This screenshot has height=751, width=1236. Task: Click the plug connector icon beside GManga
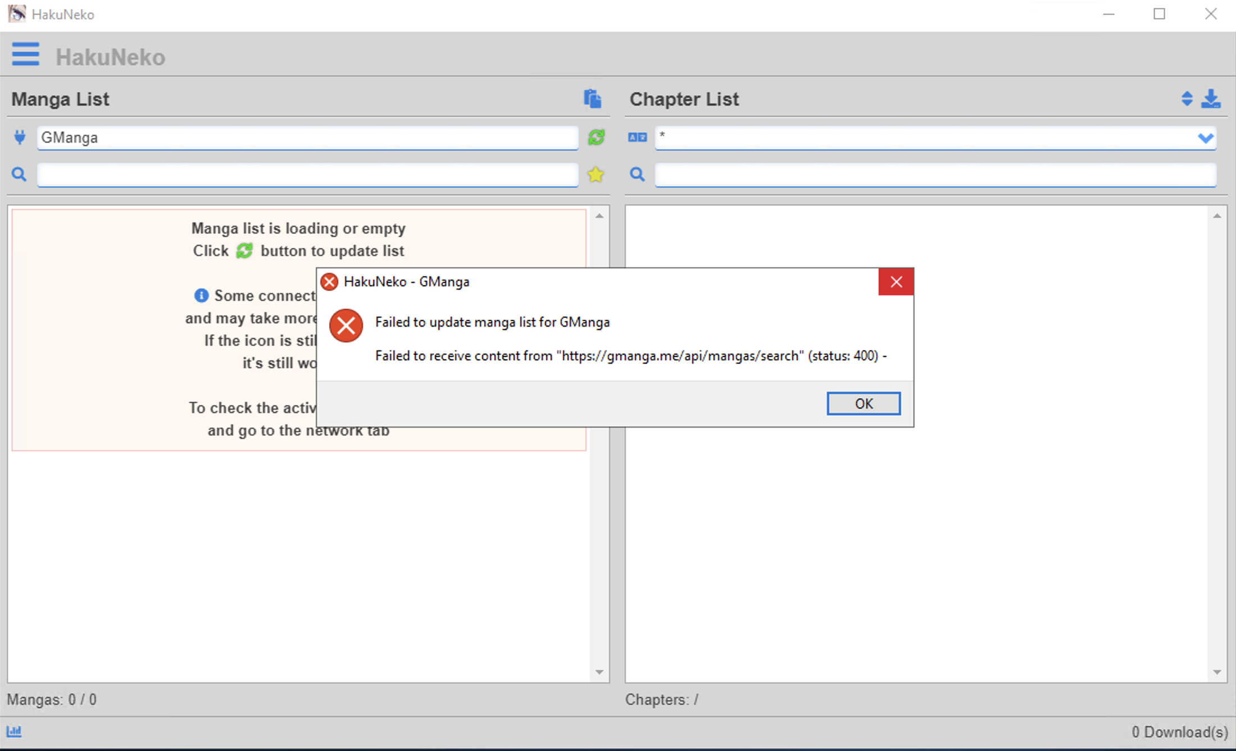pos(20,137)
